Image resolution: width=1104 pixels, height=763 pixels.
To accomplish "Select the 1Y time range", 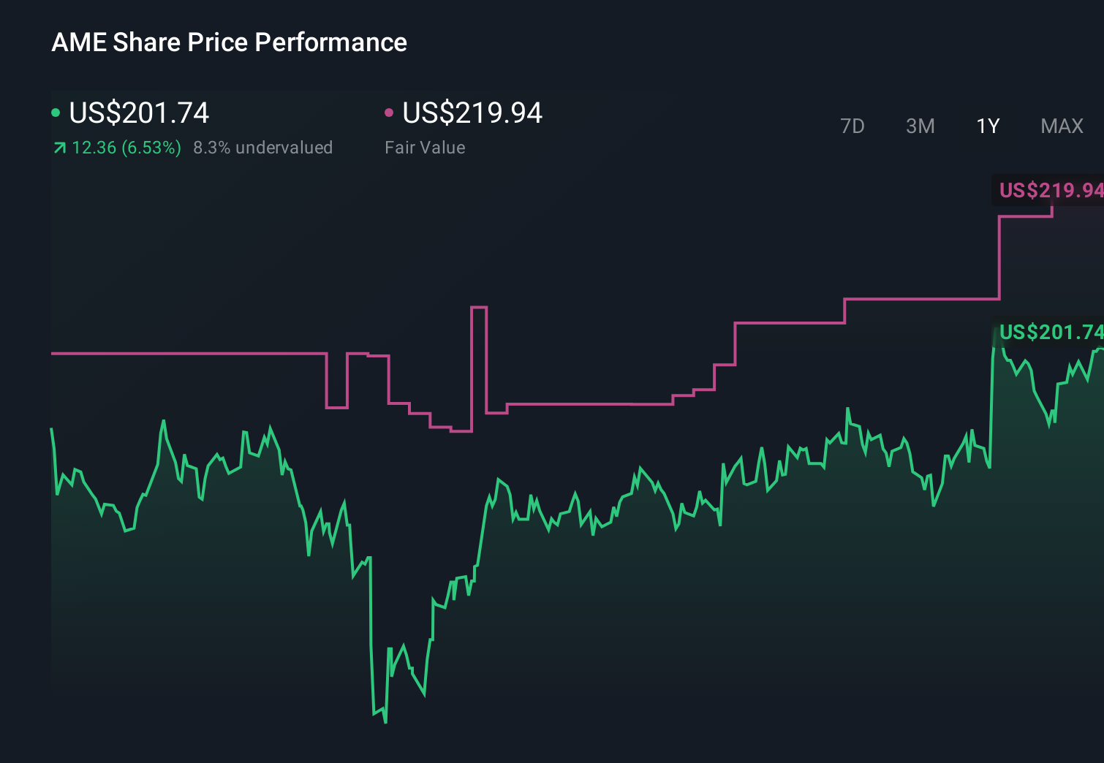I will point(987,126).
